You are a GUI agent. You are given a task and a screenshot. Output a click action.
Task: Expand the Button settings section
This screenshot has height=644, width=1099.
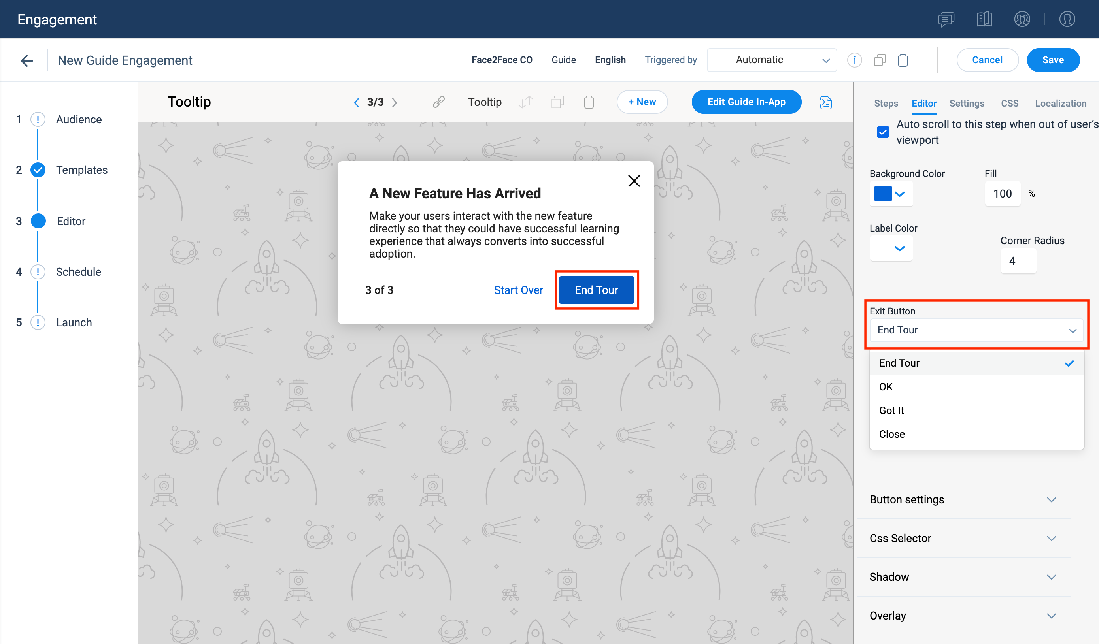tap(964, 499)
